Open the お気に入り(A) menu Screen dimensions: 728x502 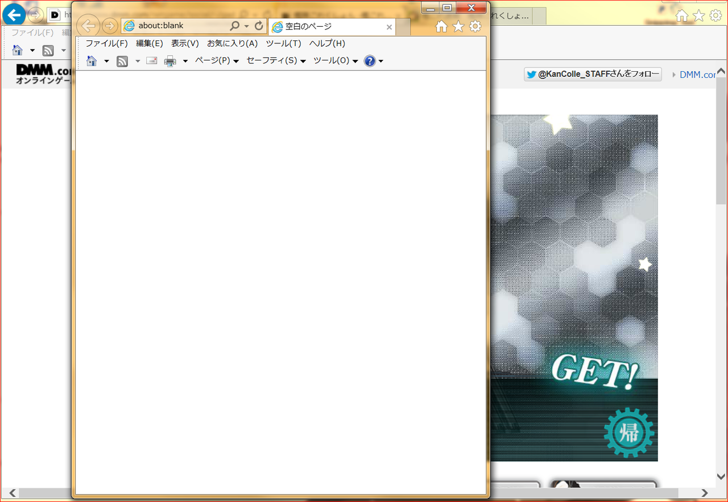coord(232,43)
